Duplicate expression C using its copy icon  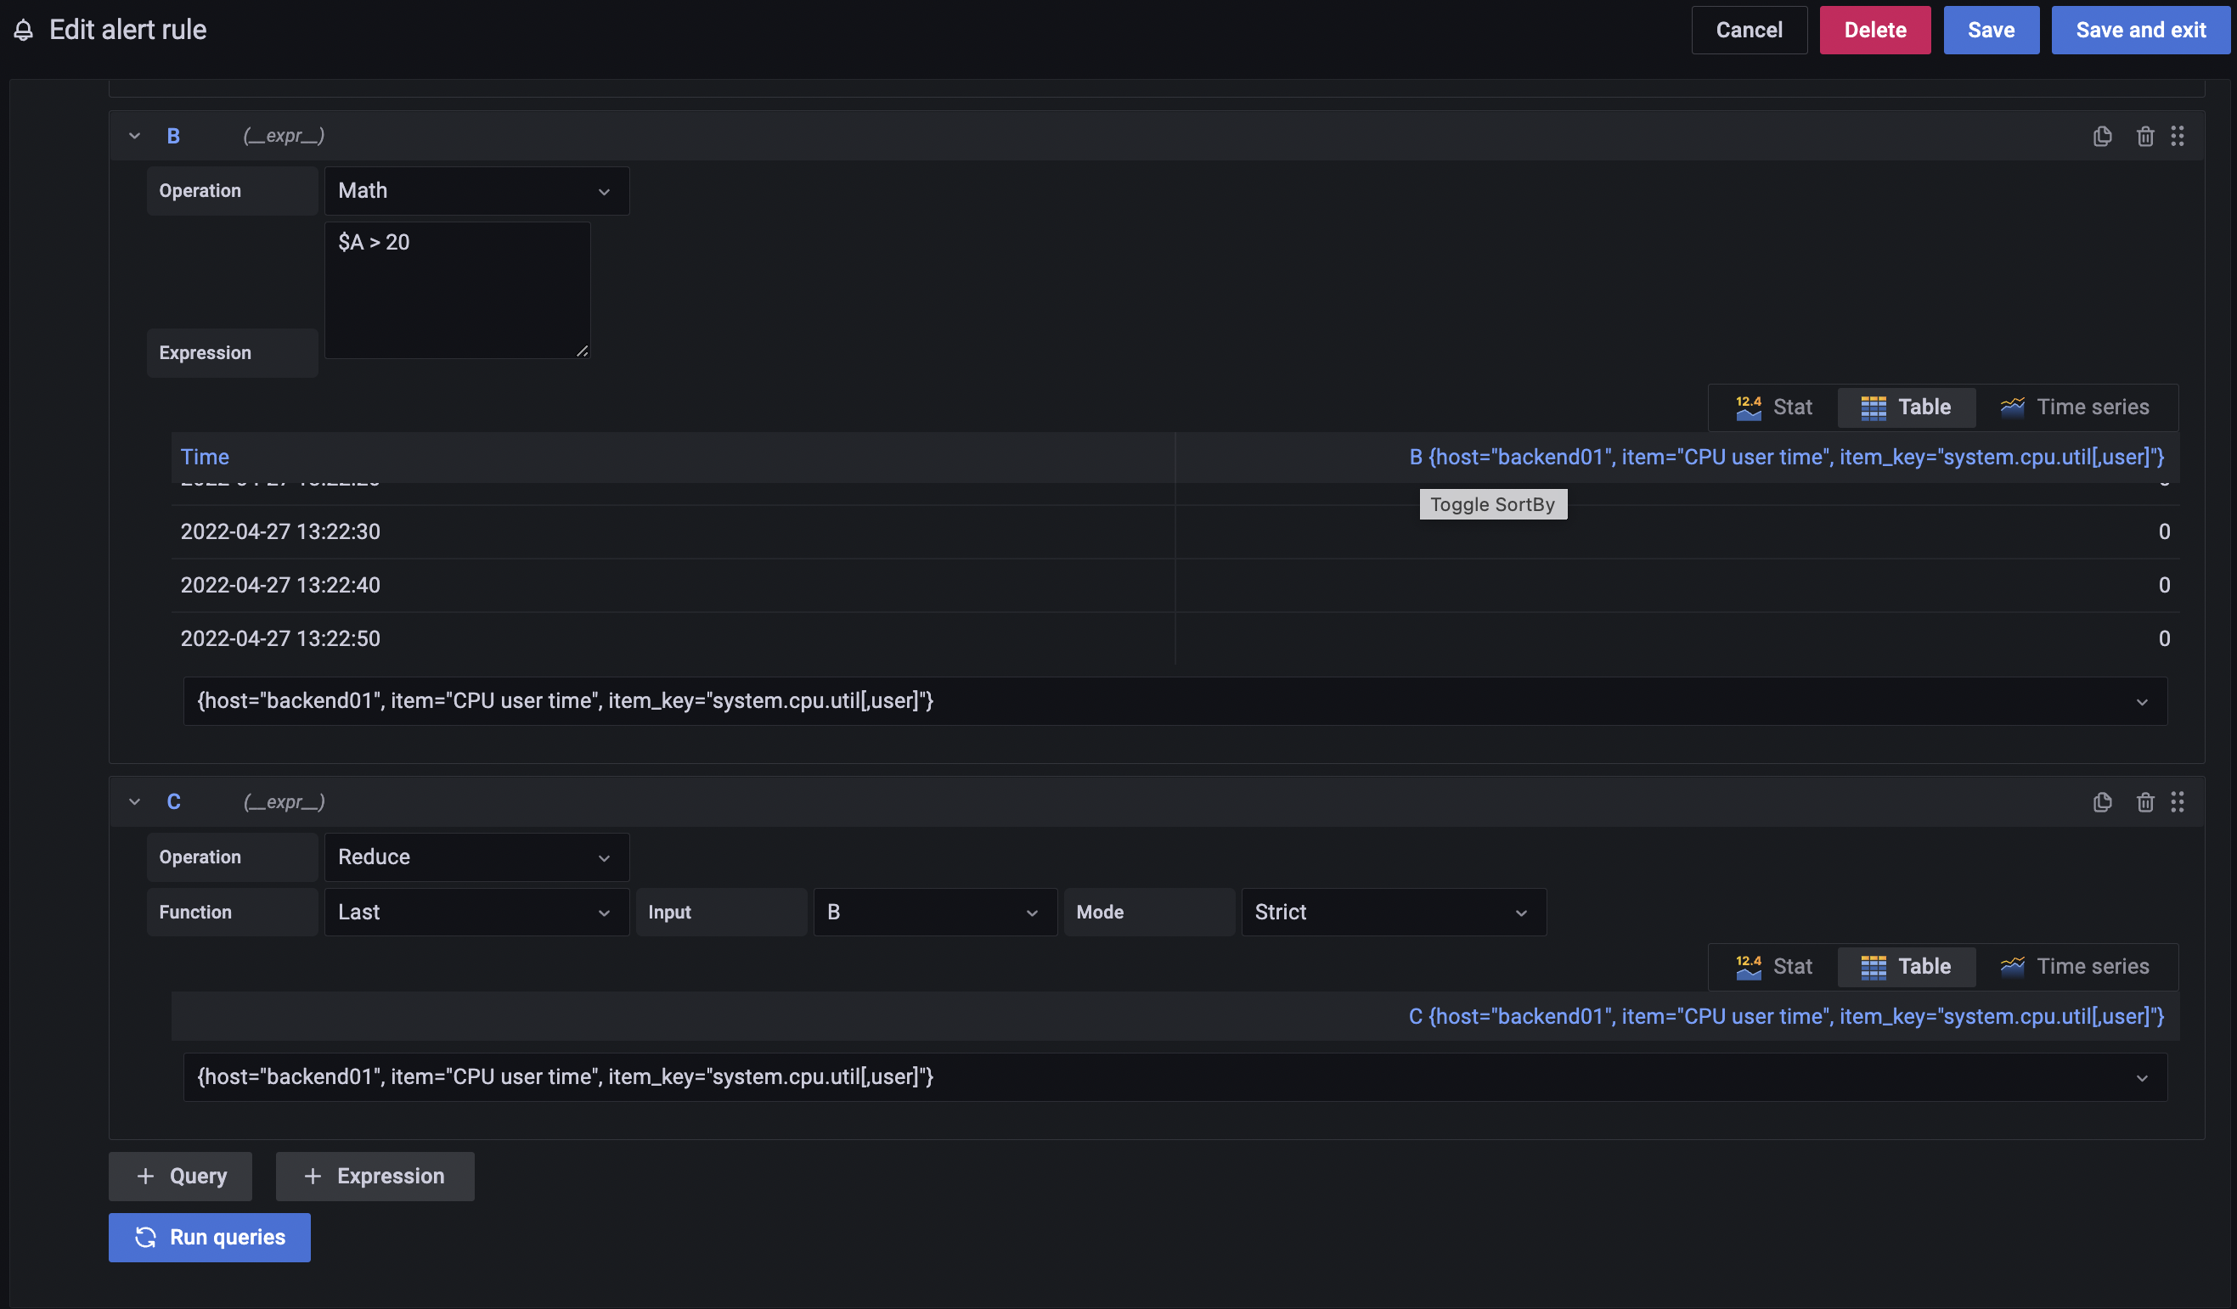(x=2102, y=801)
